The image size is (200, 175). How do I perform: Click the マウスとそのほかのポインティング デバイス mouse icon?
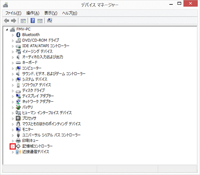pyautogui.click(x=18, y=124)
